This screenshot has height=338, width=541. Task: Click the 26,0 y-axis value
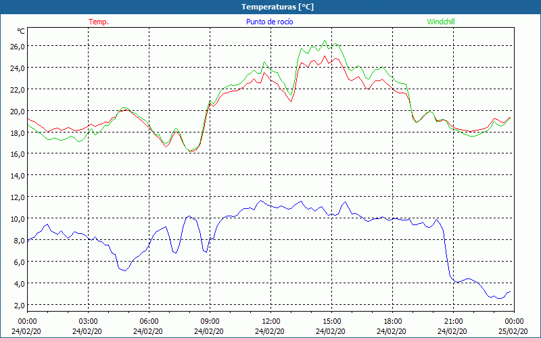point(17,46)
